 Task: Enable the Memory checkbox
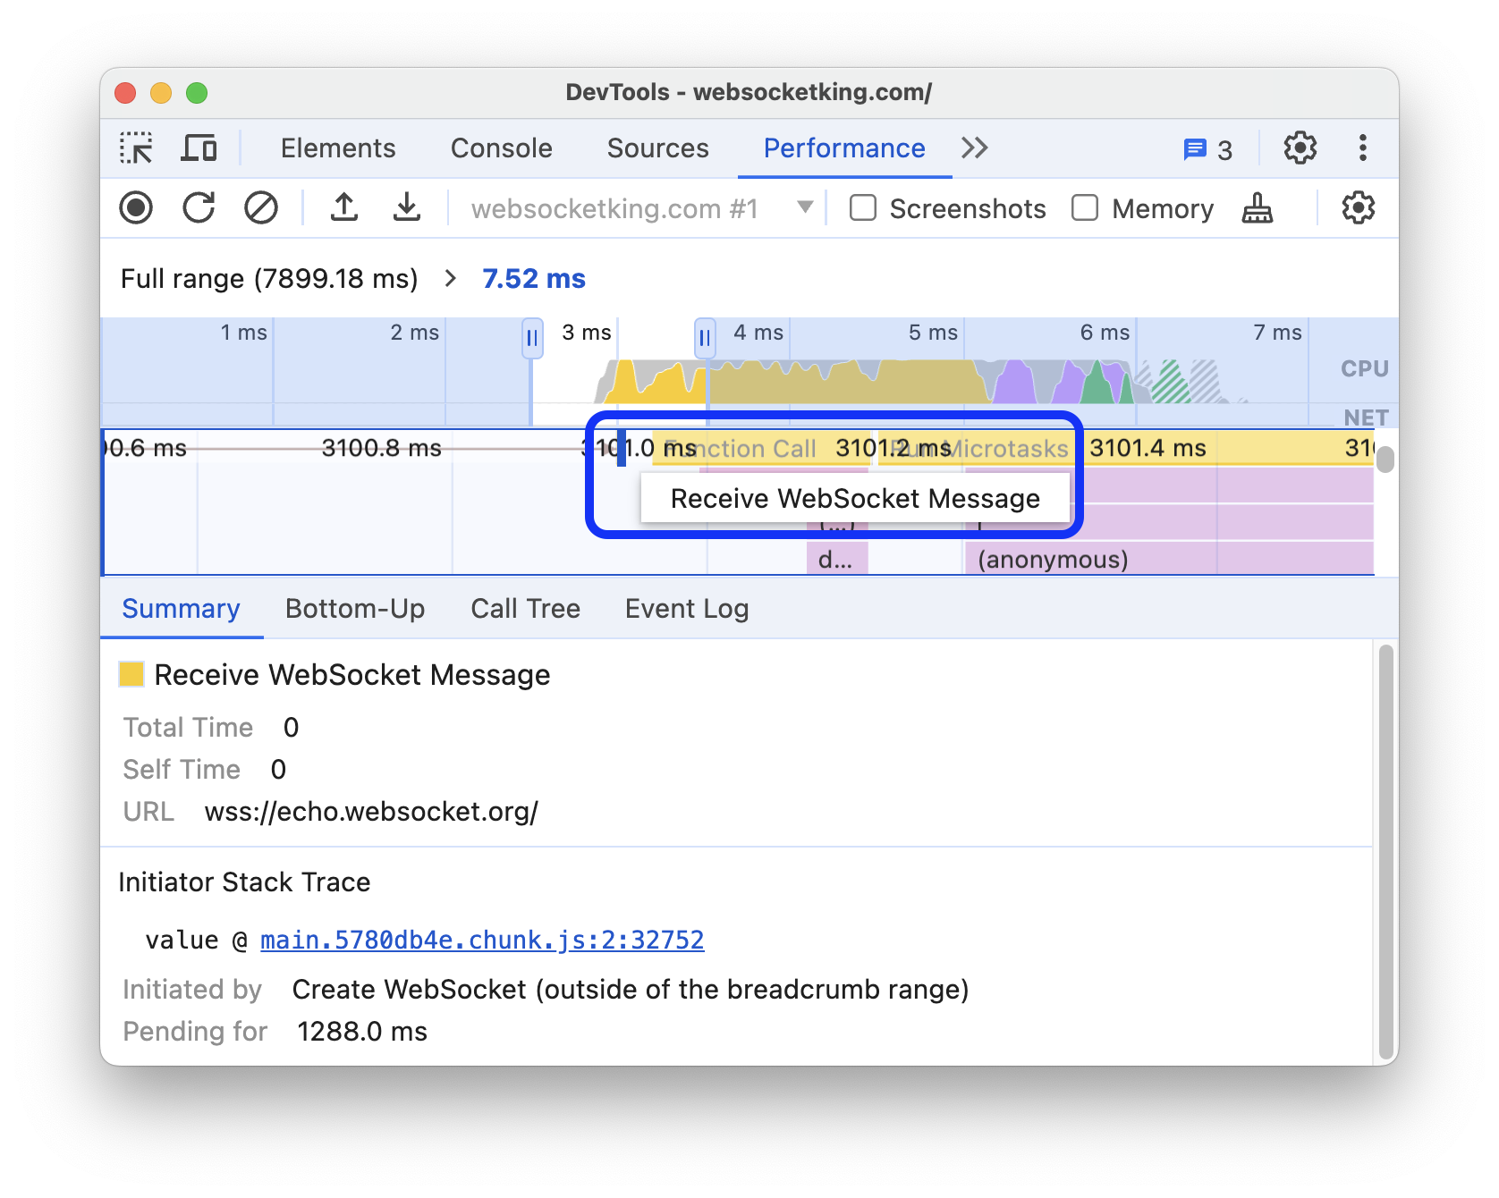coord(1085,207)
